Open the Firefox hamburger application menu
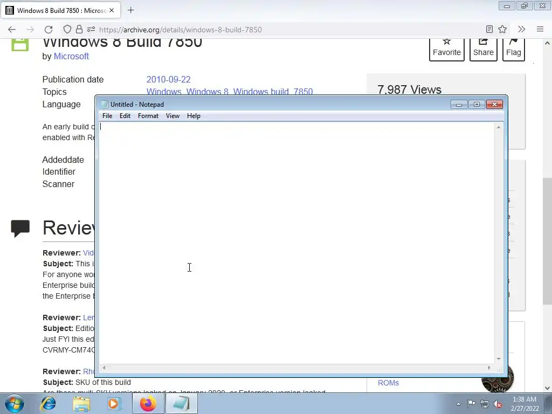This screenshot has width=552, height=414. [540, 29]
